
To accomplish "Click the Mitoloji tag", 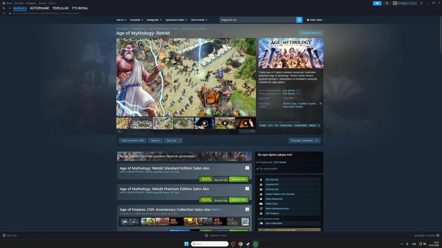I will coord(312,125).
